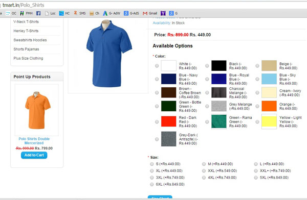307x200 pixels.
Task: Click the white color swatch
Action: point(168,66)
